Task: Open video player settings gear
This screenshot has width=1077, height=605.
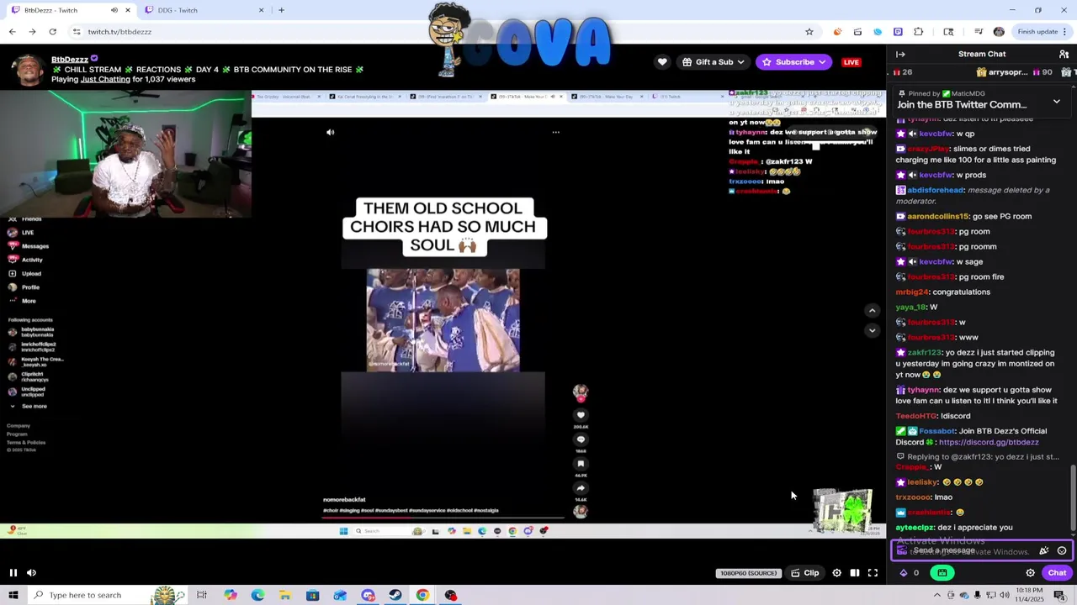Action: 836,573
